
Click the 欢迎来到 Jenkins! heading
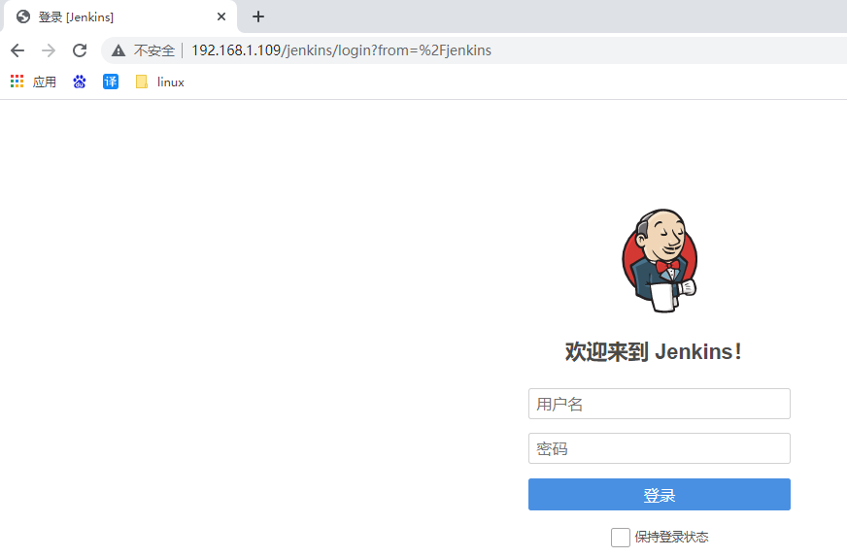(x=654, y=352)
